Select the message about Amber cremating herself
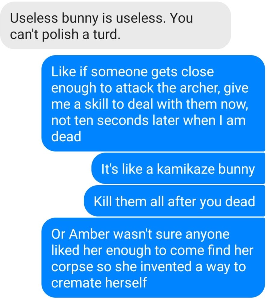267x299 pixels. pos(153,258)
